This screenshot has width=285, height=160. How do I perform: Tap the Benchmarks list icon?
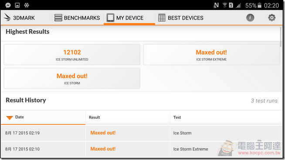point(58,18)
